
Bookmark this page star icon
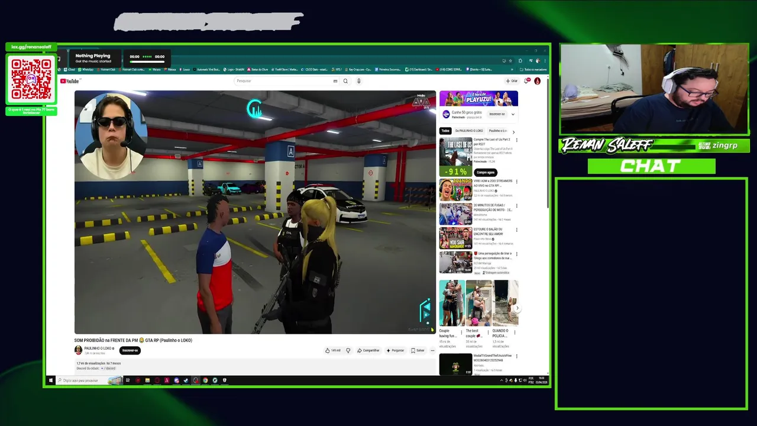[510, 60]
